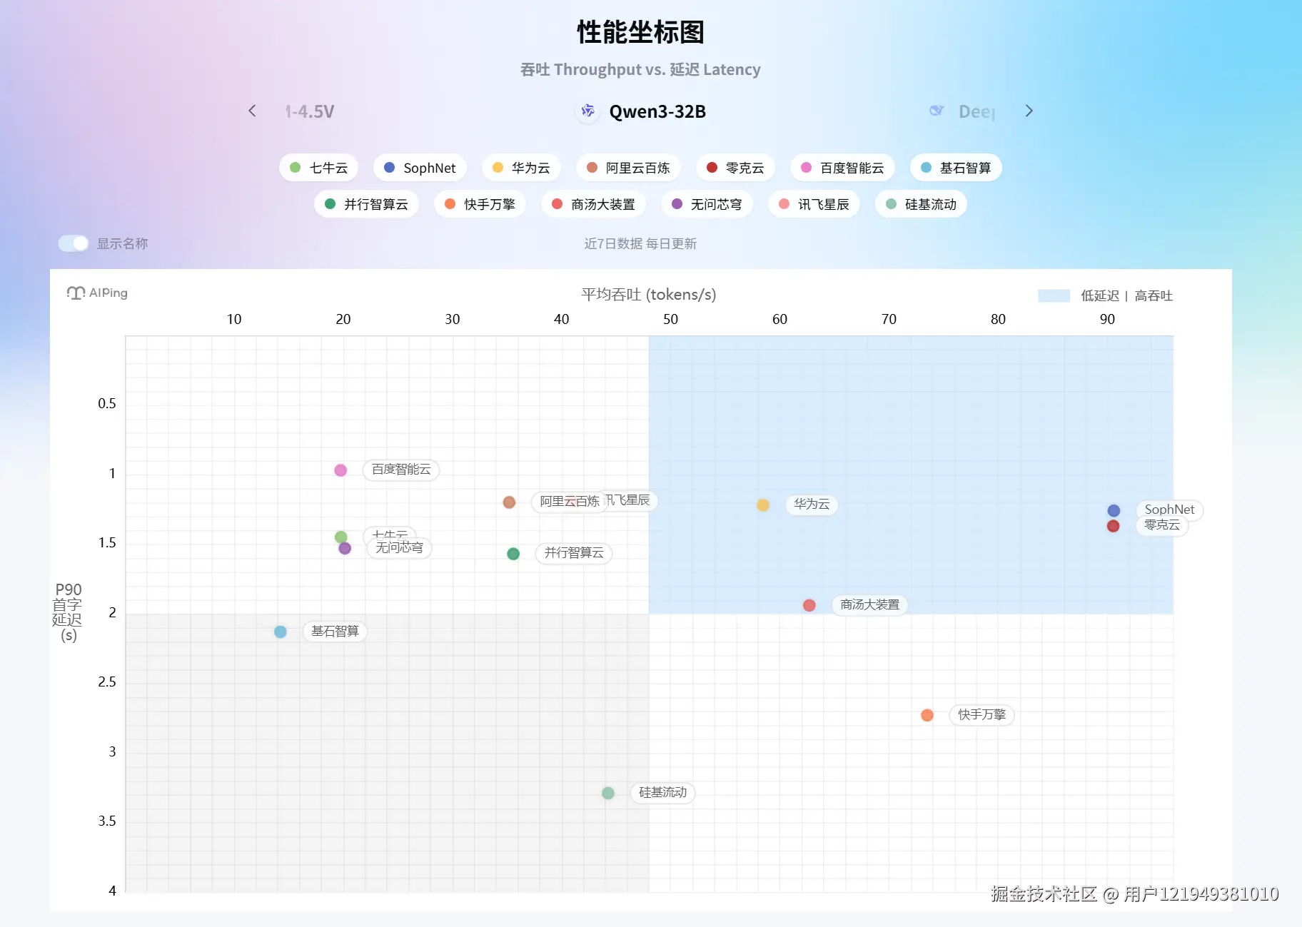
Task: Click the 快手万擎 chart label
Action: pos(981,715)
